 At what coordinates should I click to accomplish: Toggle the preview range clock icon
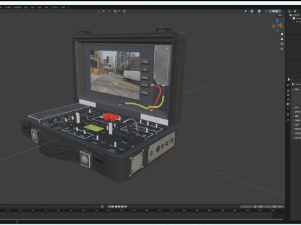(x=255, y=207)
